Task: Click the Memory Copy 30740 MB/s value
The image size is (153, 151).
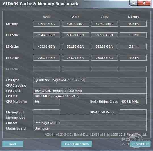Action: (x=104, y=24)
